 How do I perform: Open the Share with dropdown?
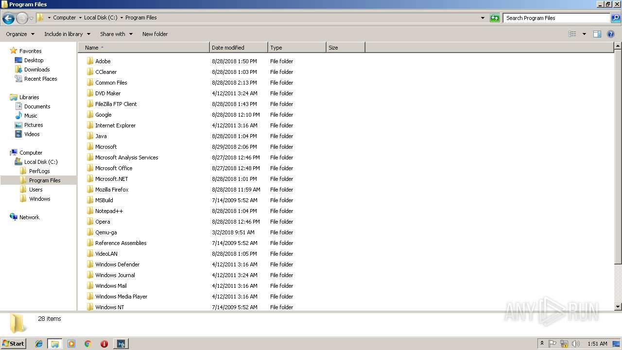pyautogui.click(x=116, y=34)
